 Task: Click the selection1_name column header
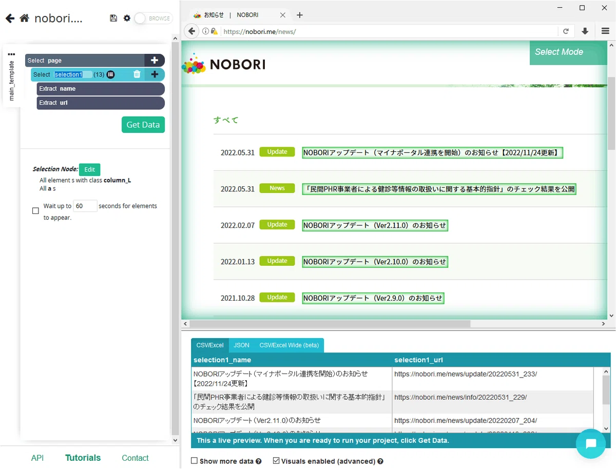point(222,360)
